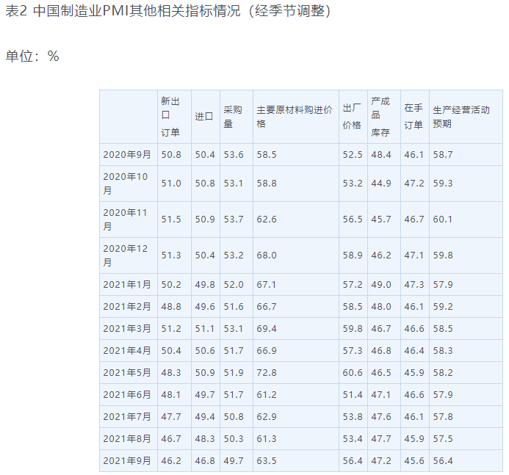509x475 pixels.
Task: Select the 51.0 新出口订单 value for 2020年10月
Action: (x=171, y=184)
